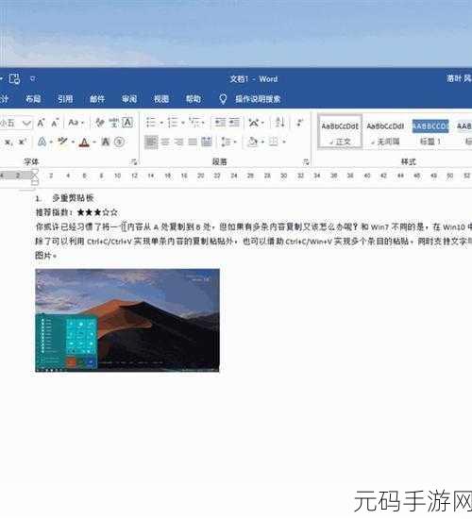Image resolution: width=472 pixels, height=519 pixels.
Task: Toggle Align Right paragraph alignment
Action: 178,142
